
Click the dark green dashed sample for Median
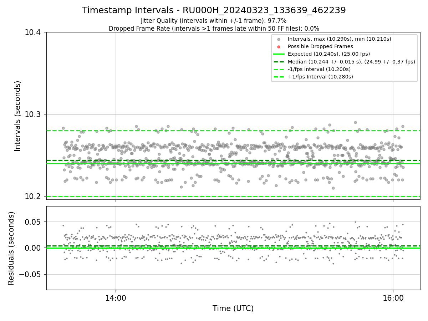pos(279,62)
